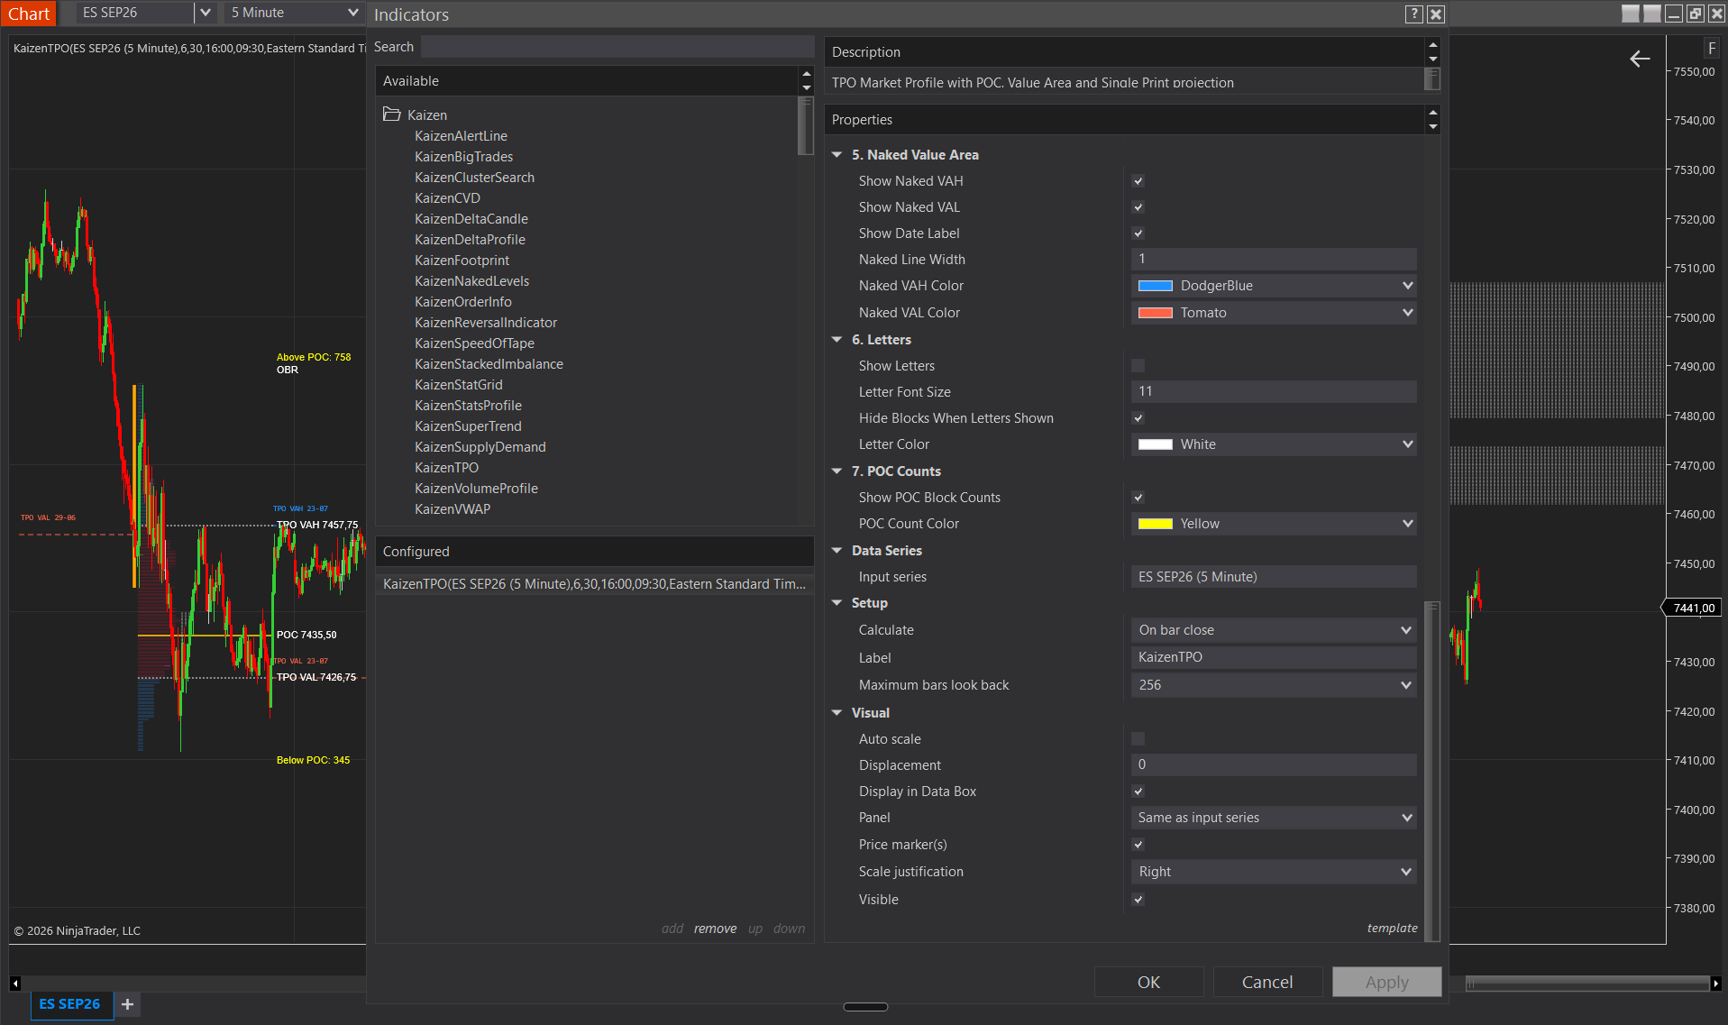Collapse the 7. POC Counts section
1728x1025 pixels.
[837, 471]
